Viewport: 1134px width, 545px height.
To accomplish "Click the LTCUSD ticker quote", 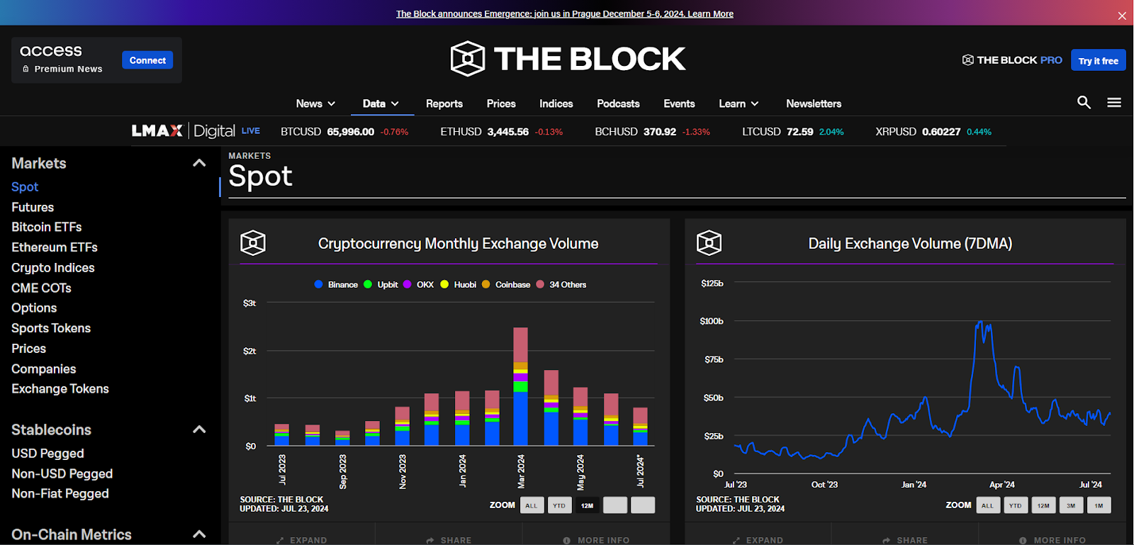I will point(793,132).
